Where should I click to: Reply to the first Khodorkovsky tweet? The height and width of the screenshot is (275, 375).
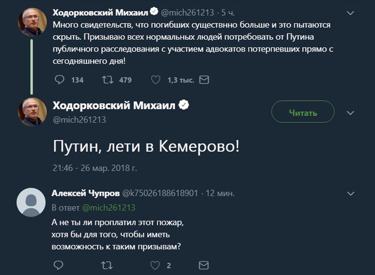[x=60, y=80]
